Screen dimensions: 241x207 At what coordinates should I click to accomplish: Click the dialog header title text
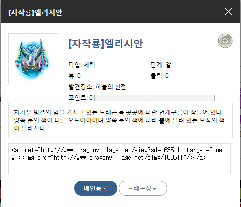click(x=35, y=12)
